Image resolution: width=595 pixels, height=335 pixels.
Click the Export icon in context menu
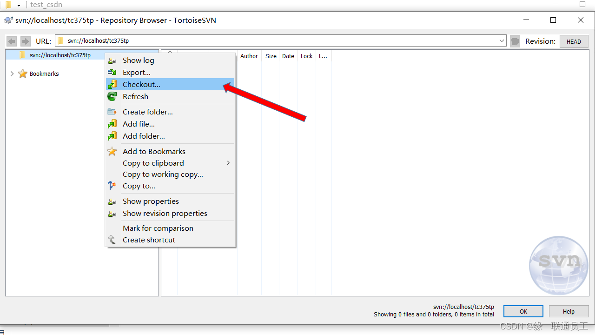pos(112,72)
